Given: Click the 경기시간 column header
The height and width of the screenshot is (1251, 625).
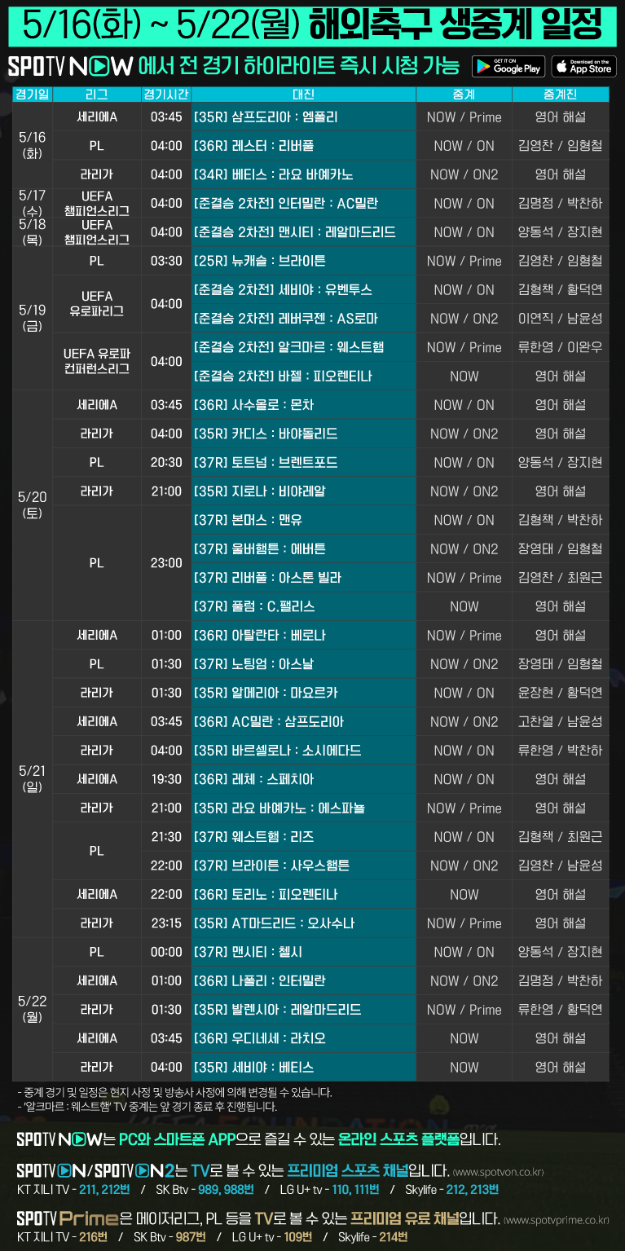Looking at the screenshot, I should pyautogui.click(x=166, y=95).
